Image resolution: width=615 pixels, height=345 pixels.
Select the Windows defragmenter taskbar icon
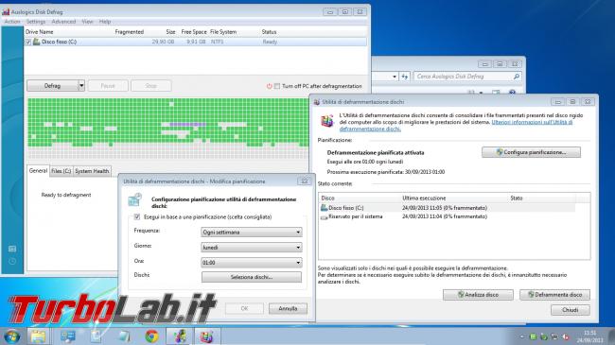coord(206,336)
